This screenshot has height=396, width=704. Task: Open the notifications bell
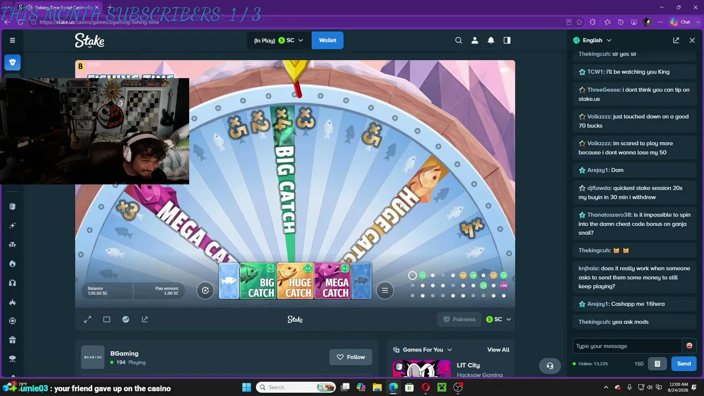tap(491, 40)
